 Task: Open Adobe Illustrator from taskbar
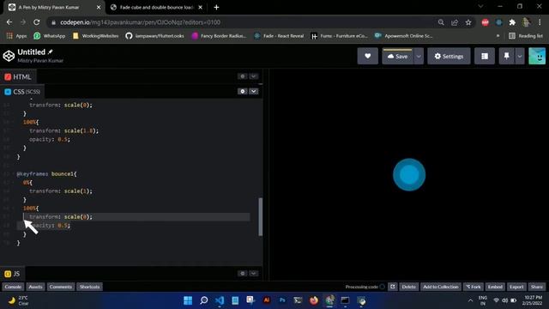click(267, 300)
